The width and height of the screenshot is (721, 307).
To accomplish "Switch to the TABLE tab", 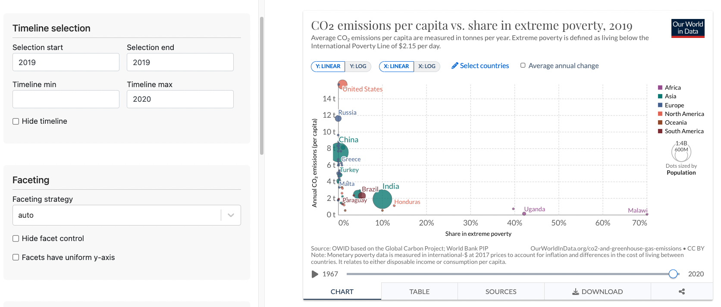I will point(419,291).
